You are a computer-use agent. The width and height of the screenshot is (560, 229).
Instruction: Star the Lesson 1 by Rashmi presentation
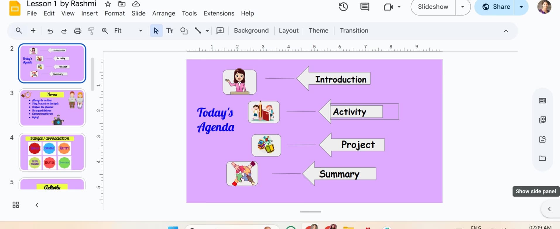[108, 4]
